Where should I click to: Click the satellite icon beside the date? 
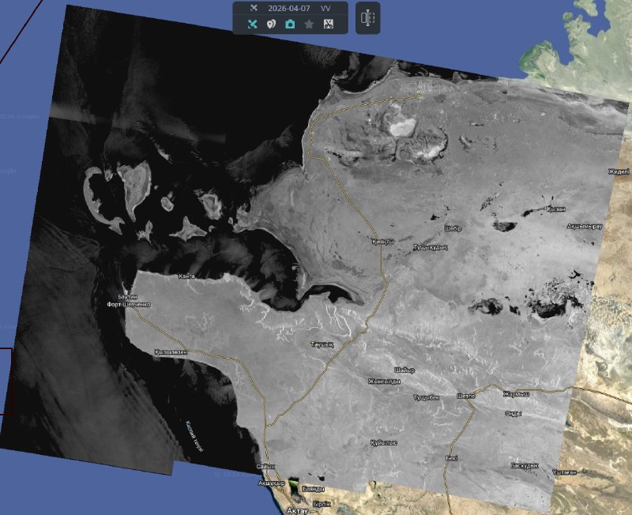click(x=253, y=8)
